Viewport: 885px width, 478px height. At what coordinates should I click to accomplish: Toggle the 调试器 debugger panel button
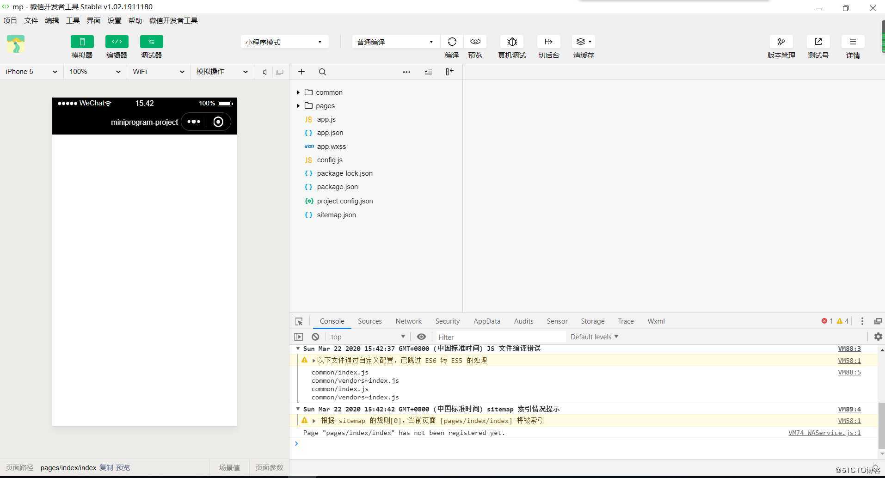pos(151,42)
